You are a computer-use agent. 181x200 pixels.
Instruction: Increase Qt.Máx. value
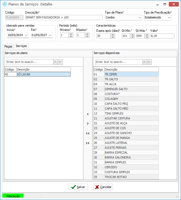147,35
